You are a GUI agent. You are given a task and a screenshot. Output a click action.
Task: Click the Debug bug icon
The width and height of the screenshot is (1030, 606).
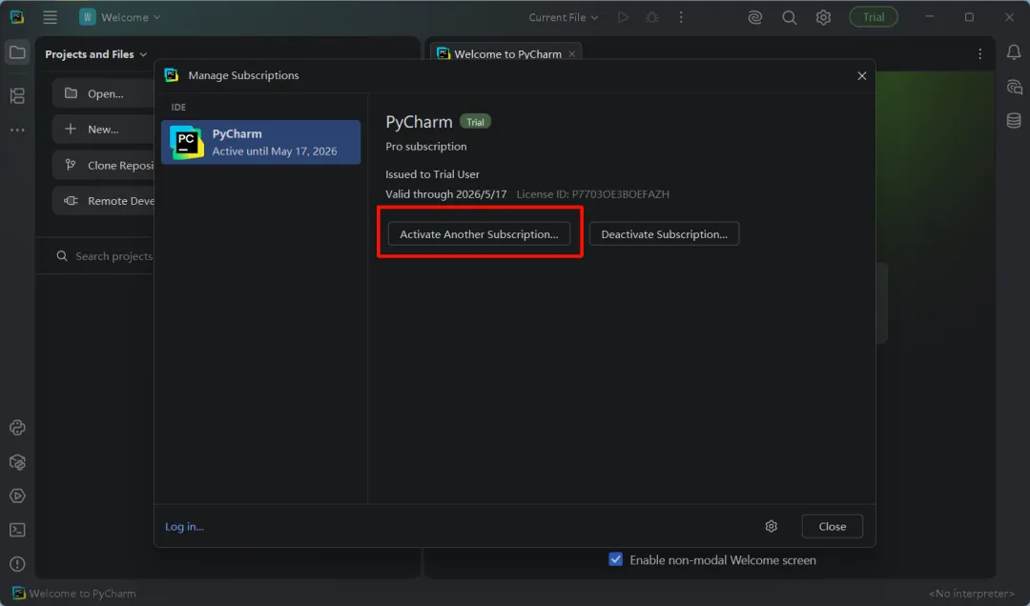(651, 17)
